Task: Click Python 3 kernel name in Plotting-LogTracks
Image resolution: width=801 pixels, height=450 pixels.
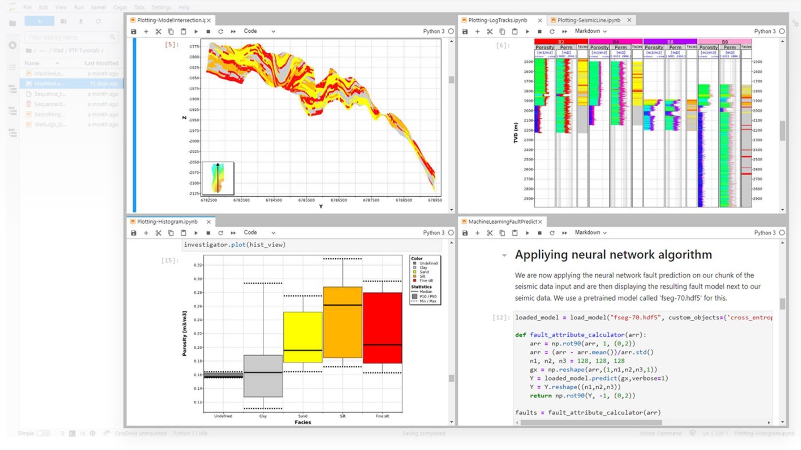Action: coord(765,31)
